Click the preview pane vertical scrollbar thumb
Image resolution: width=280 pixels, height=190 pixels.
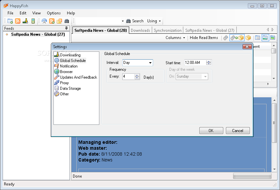click(x=274, y=123)
